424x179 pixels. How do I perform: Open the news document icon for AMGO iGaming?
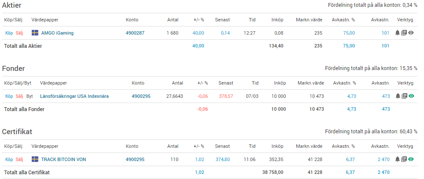tap(404, 33)
